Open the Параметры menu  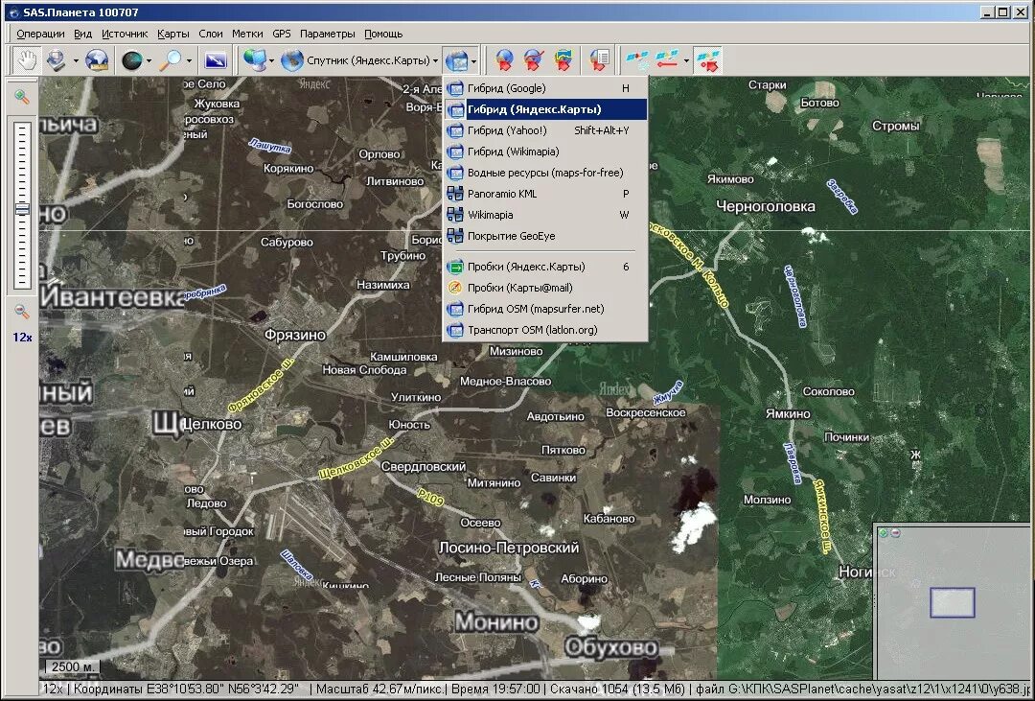328,34
